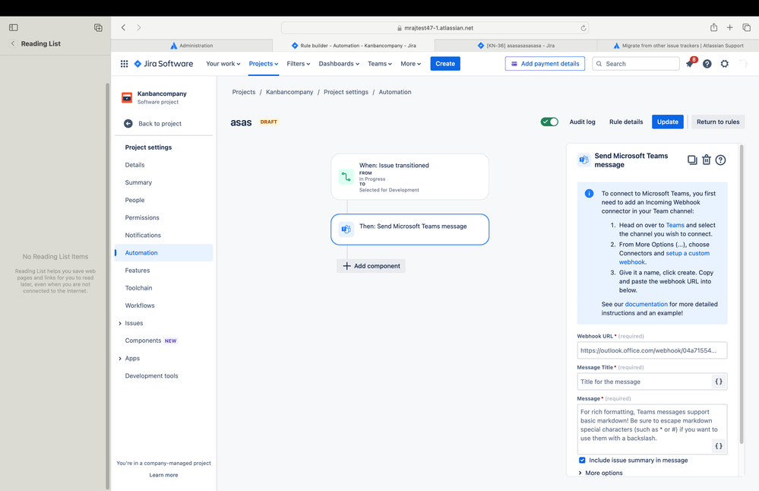Click the Microsoft Teams icon in action card
759x491 pixels.
[346, 229]
